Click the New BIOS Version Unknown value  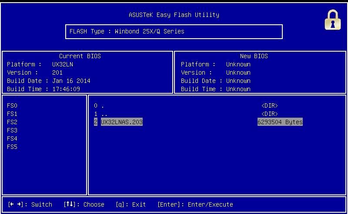tap(238, 72)
